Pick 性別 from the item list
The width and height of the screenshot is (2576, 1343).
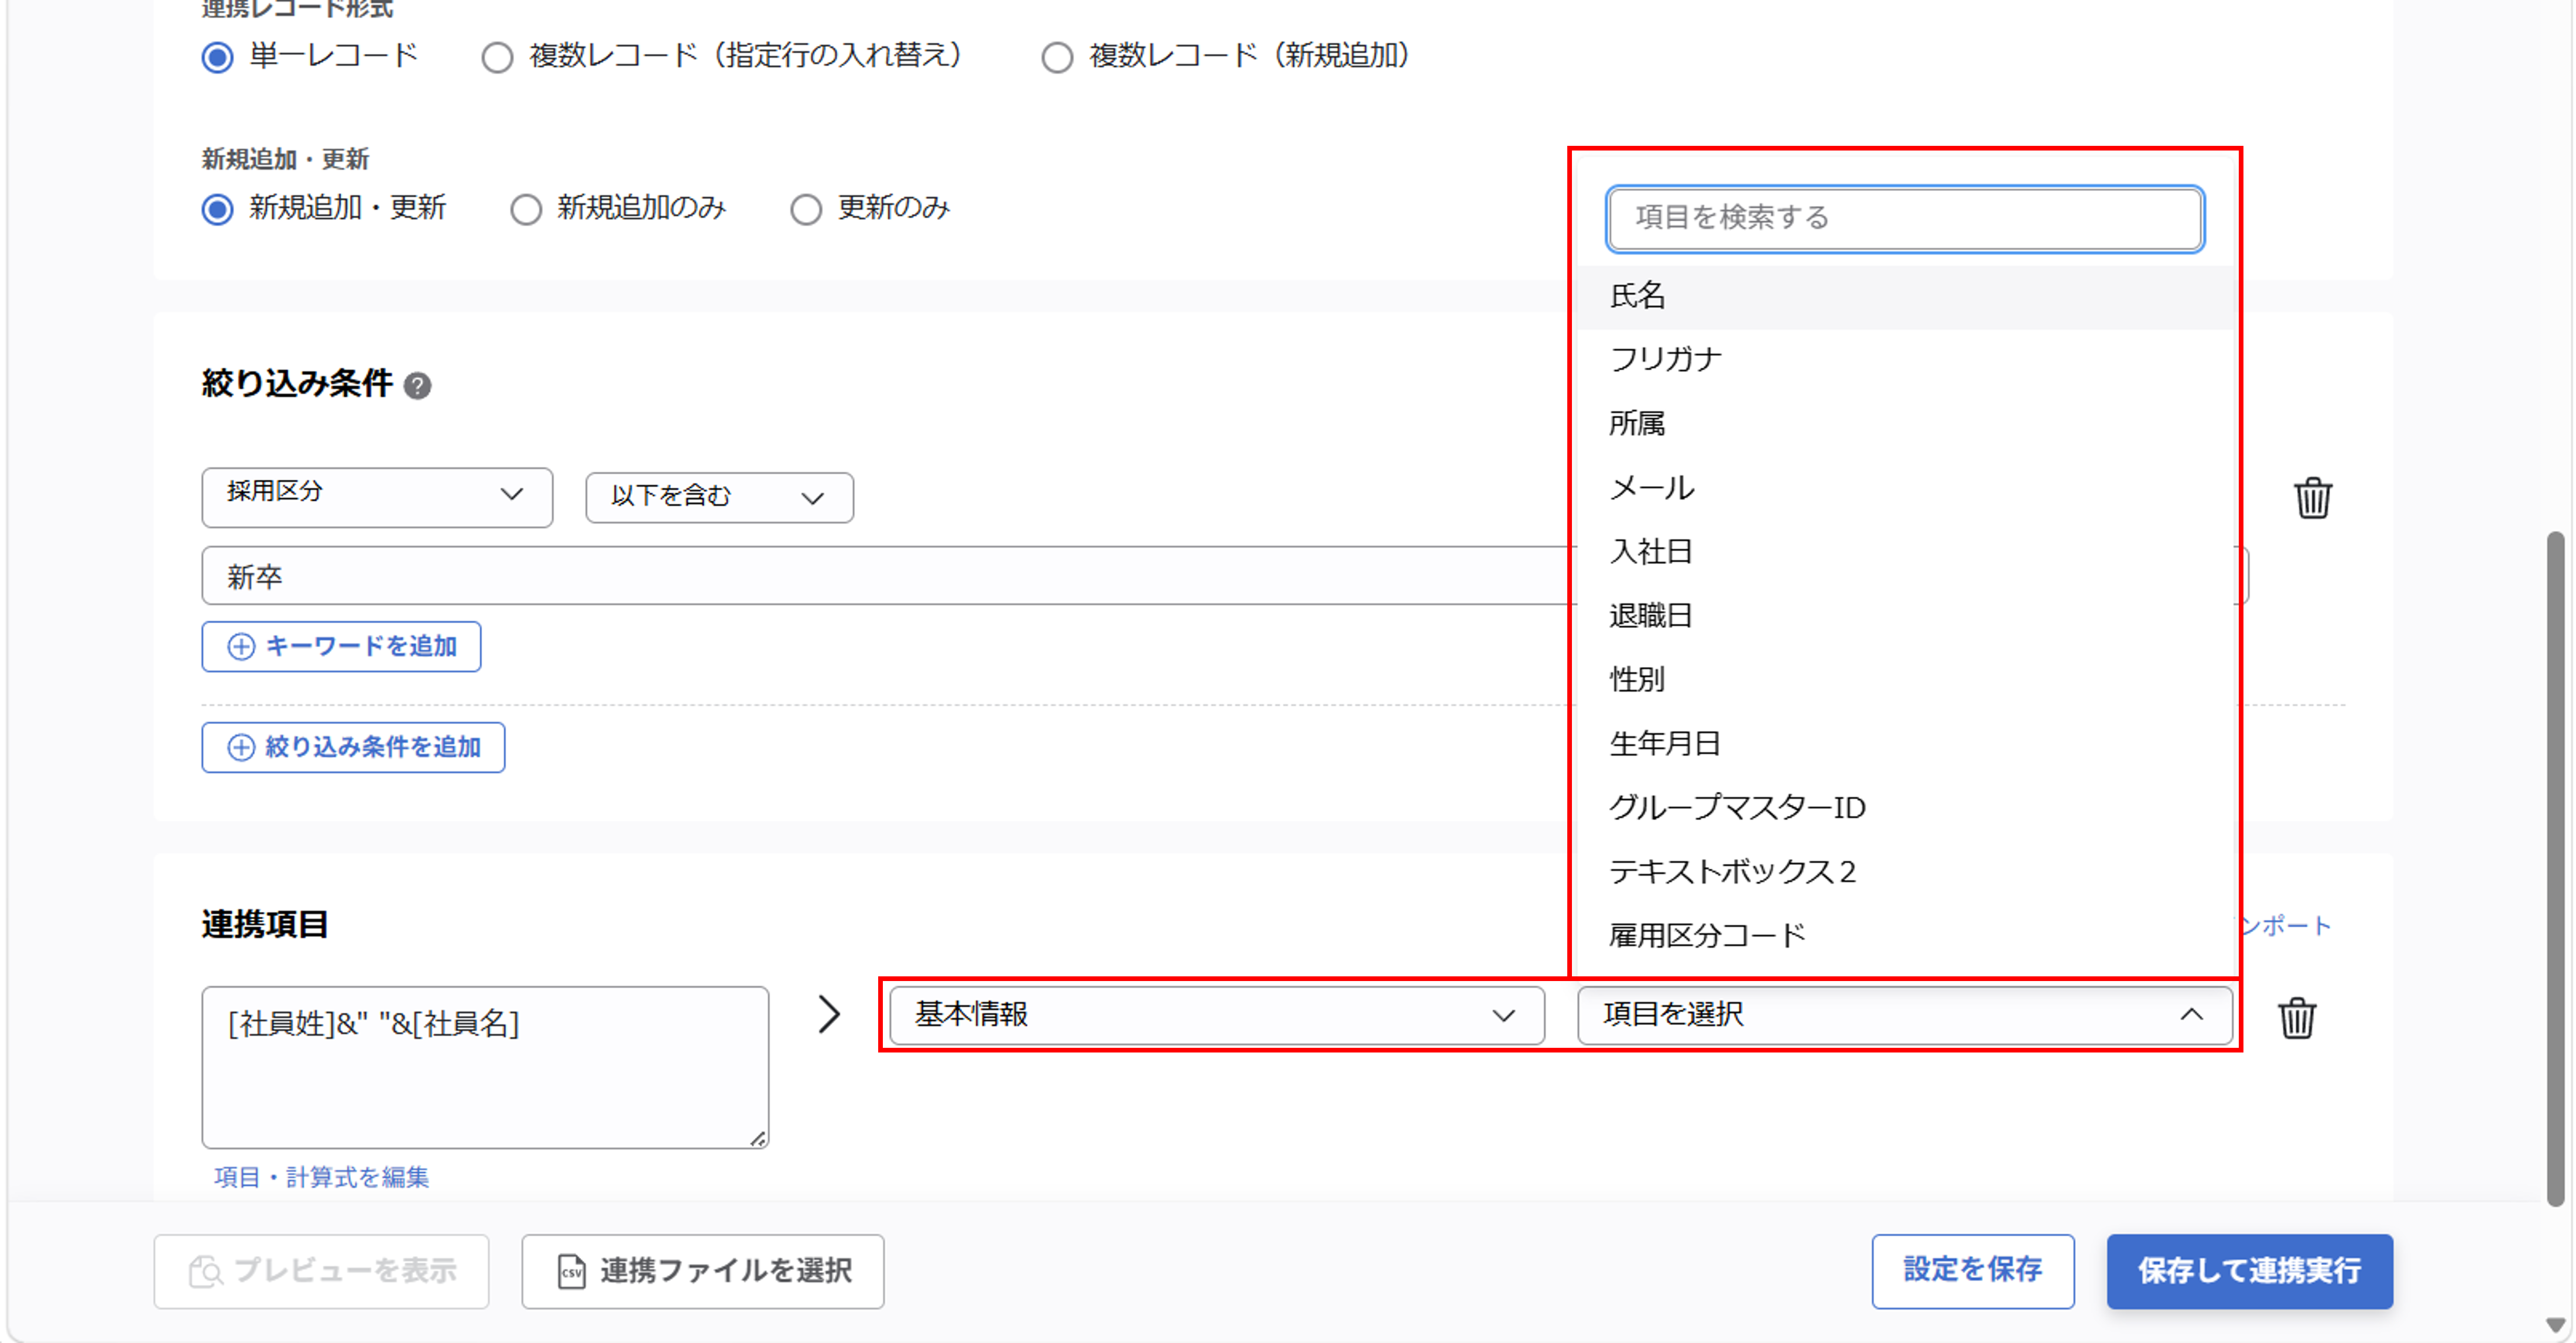click(1904, 679)
